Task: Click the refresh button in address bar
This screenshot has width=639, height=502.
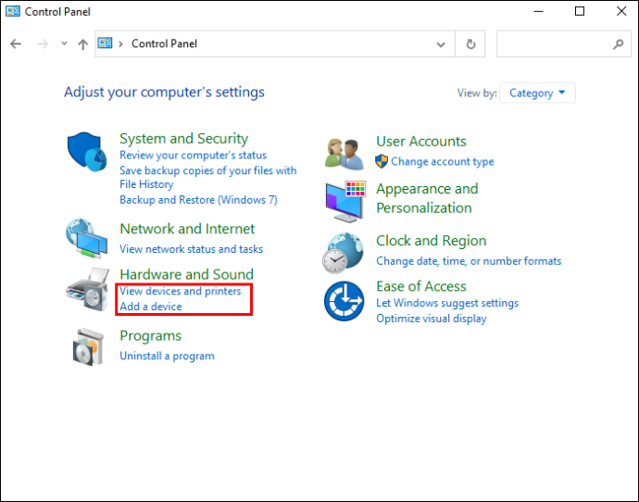Action: click(x=471, y=44)
